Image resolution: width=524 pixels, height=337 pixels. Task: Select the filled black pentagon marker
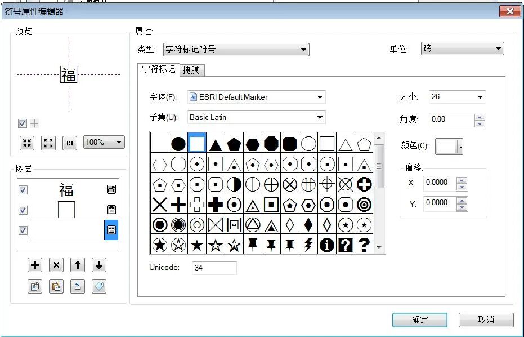[234, 144]
